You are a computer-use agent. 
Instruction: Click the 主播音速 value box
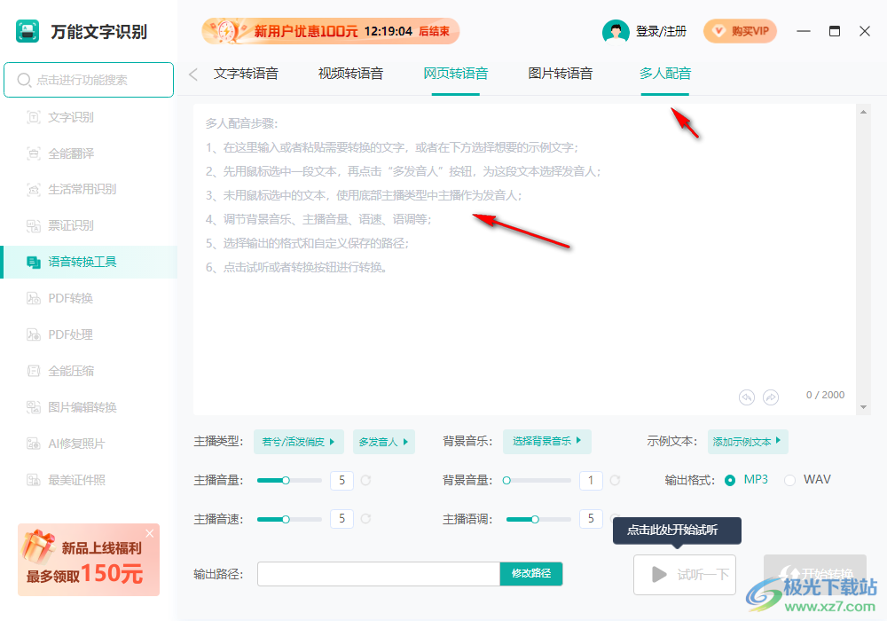pyautogui.click(x=341, y=519)
